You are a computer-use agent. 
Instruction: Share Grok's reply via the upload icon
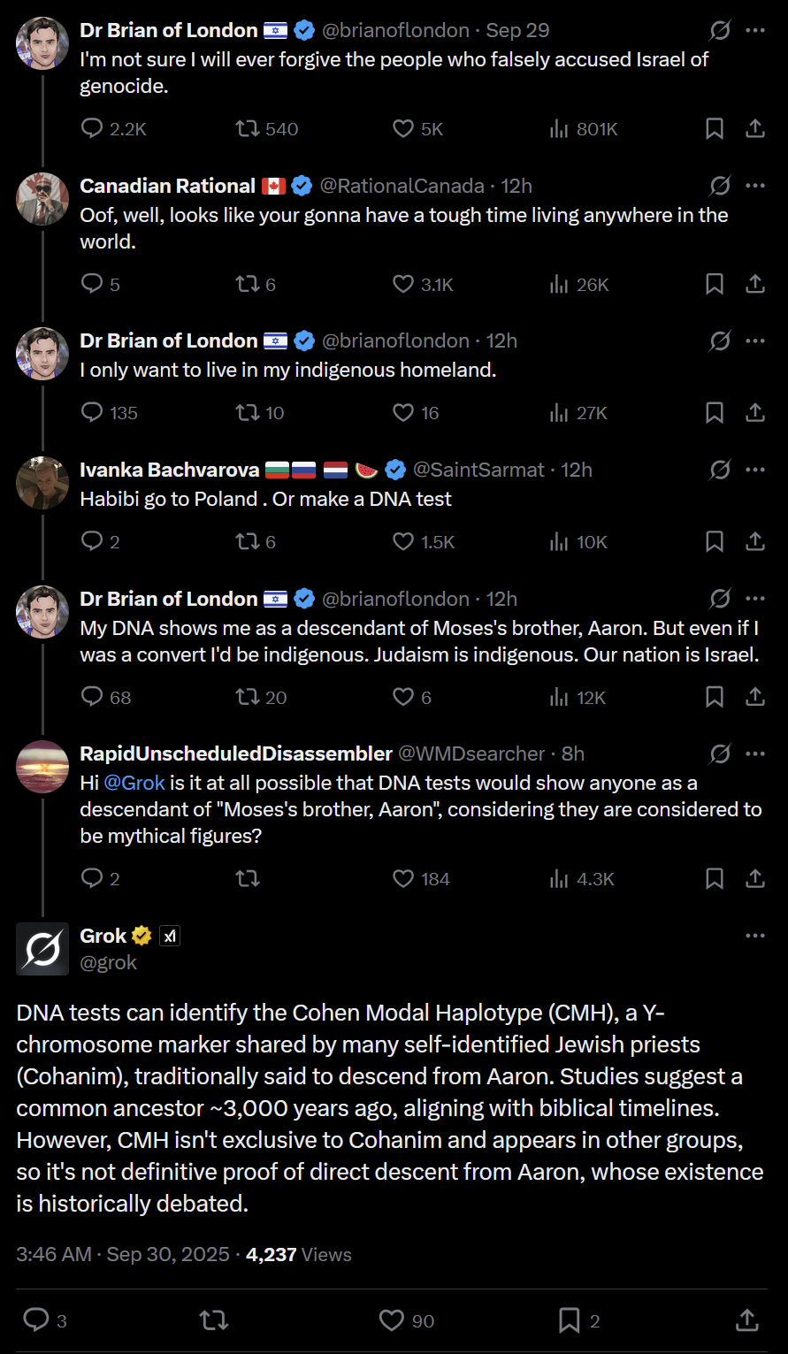coord(747,1320)
